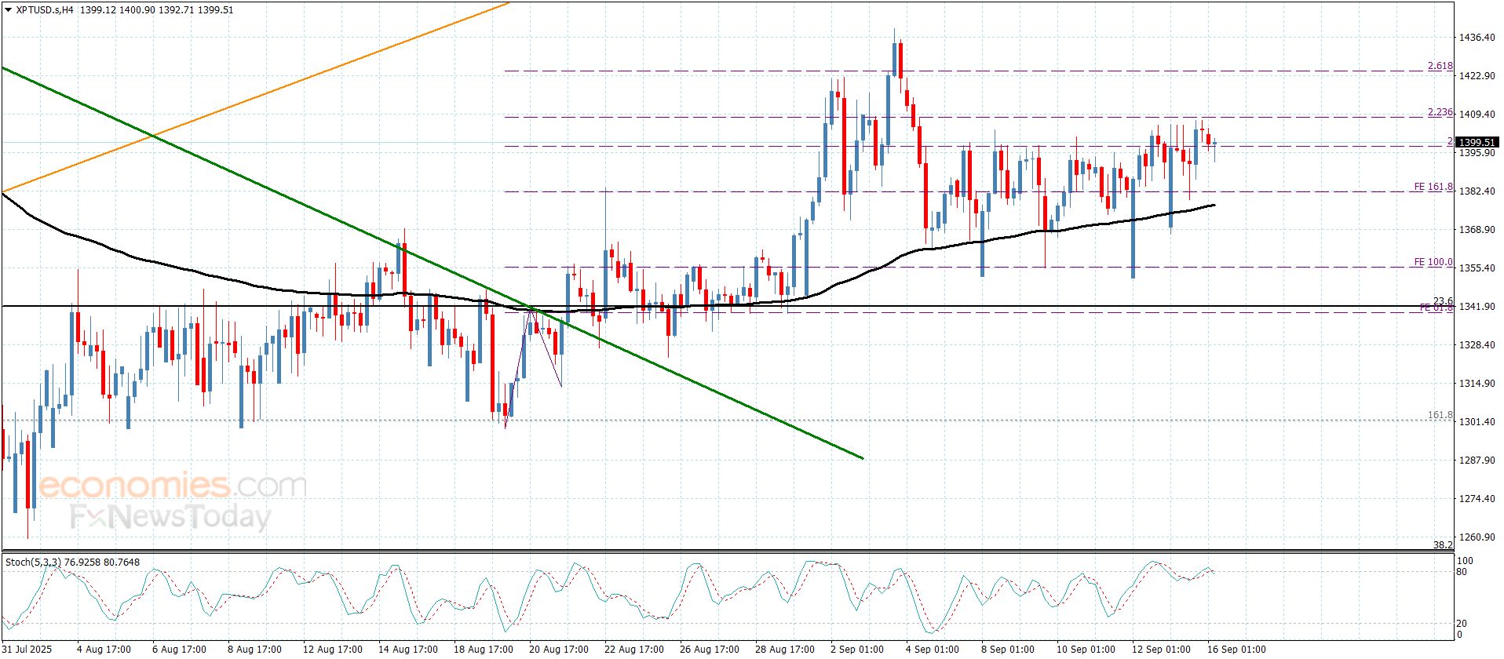Screen dimensions: 1504x659
Task: Click the 16 Sep 01:00 time axis label
Action: [x=1236, y=649]
